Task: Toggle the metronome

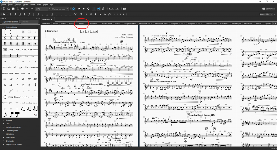Action: pos(103,9)
